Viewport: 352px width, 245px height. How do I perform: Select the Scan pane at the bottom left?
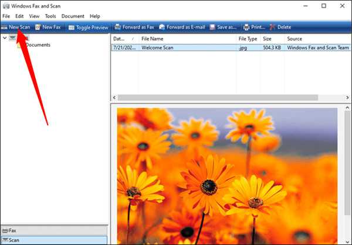point(54,240)
